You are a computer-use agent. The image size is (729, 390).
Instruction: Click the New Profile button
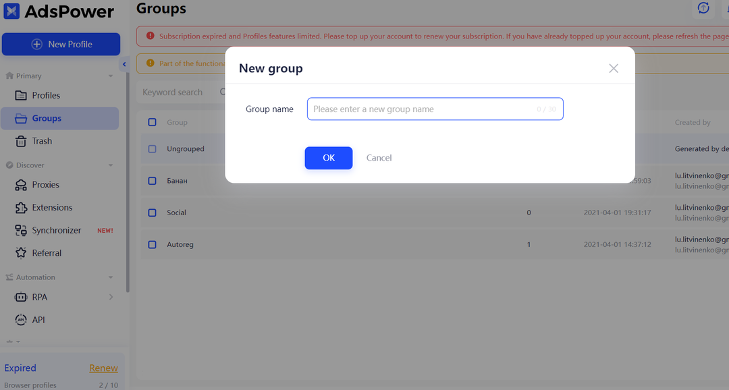pyautogui.click(x=61, y=44)
